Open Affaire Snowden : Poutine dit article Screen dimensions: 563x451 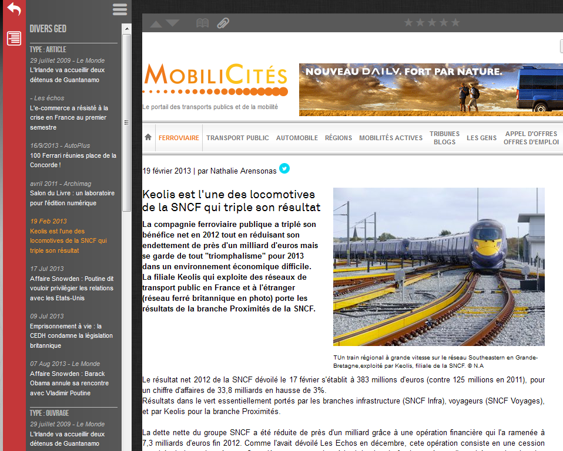[x=72, y=289]
